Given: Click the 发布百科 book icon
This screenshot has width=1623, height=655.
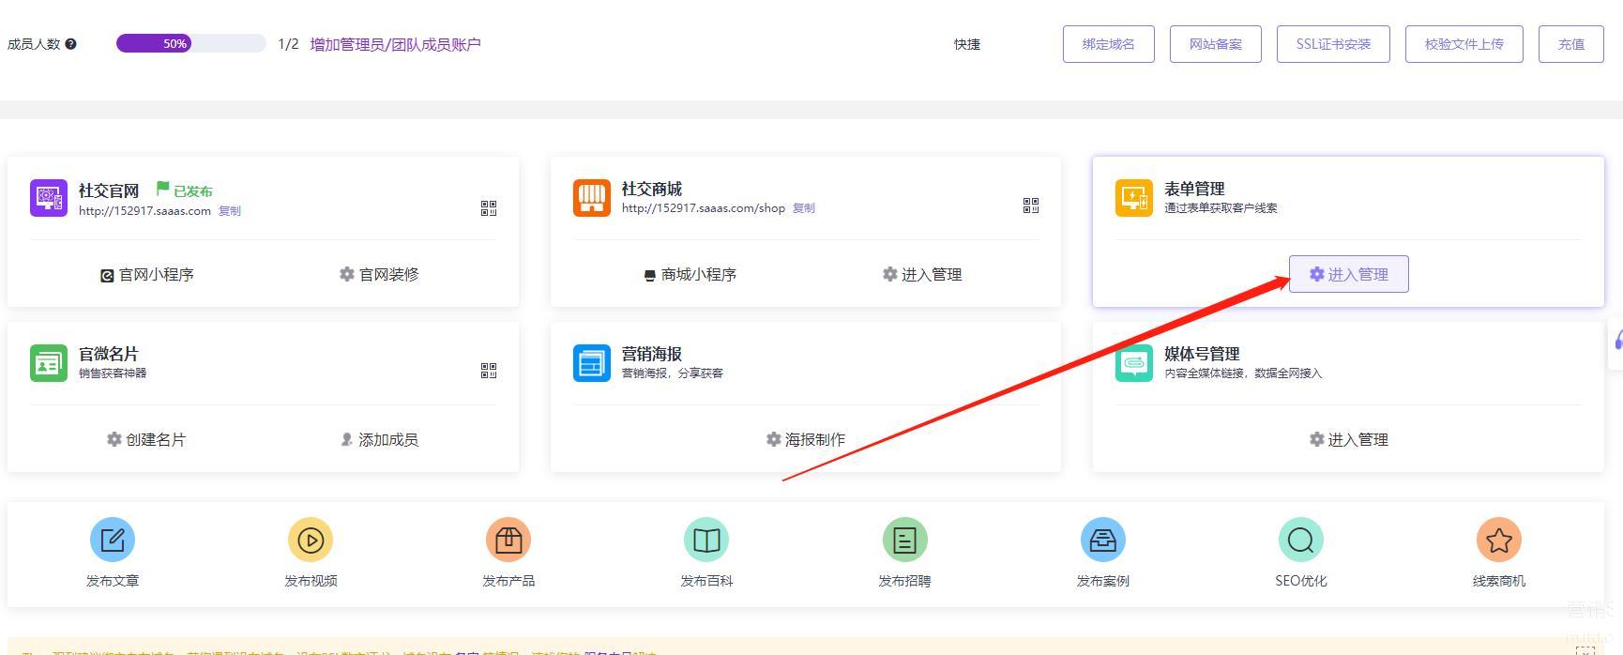Looking at the screenshot, I should (x=706, y=541).
